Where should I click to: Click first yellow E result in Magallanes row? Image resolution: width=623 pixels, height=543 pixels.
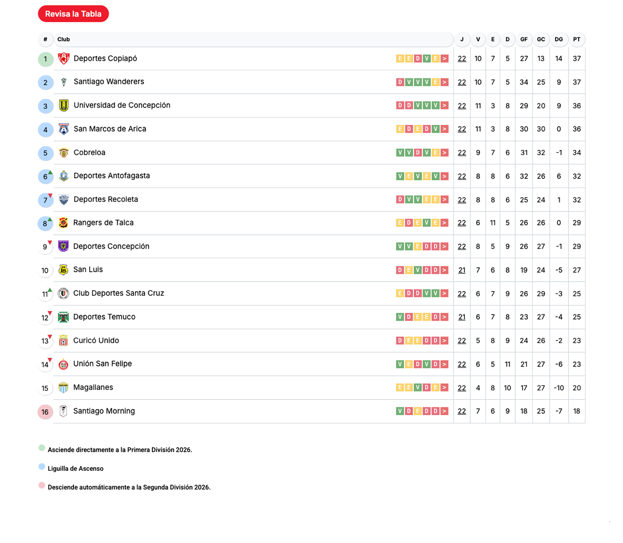pos(400,387)
